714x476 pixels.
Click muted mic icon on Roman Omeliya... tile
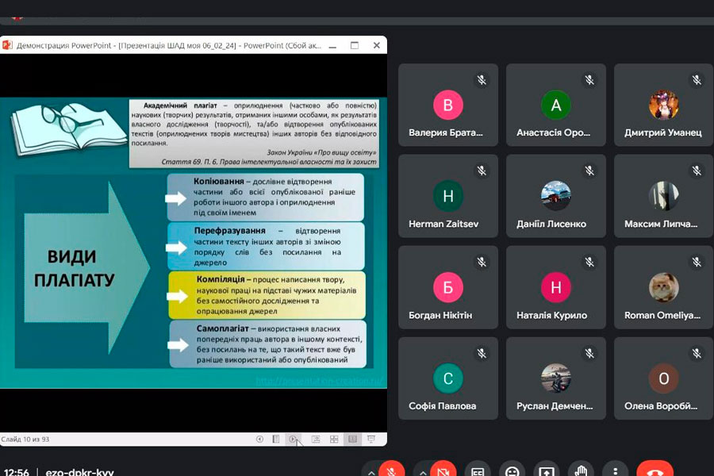tap(697, 262)
